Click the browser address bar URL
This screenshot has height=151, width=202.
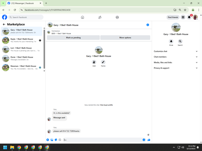coord(47,10)
